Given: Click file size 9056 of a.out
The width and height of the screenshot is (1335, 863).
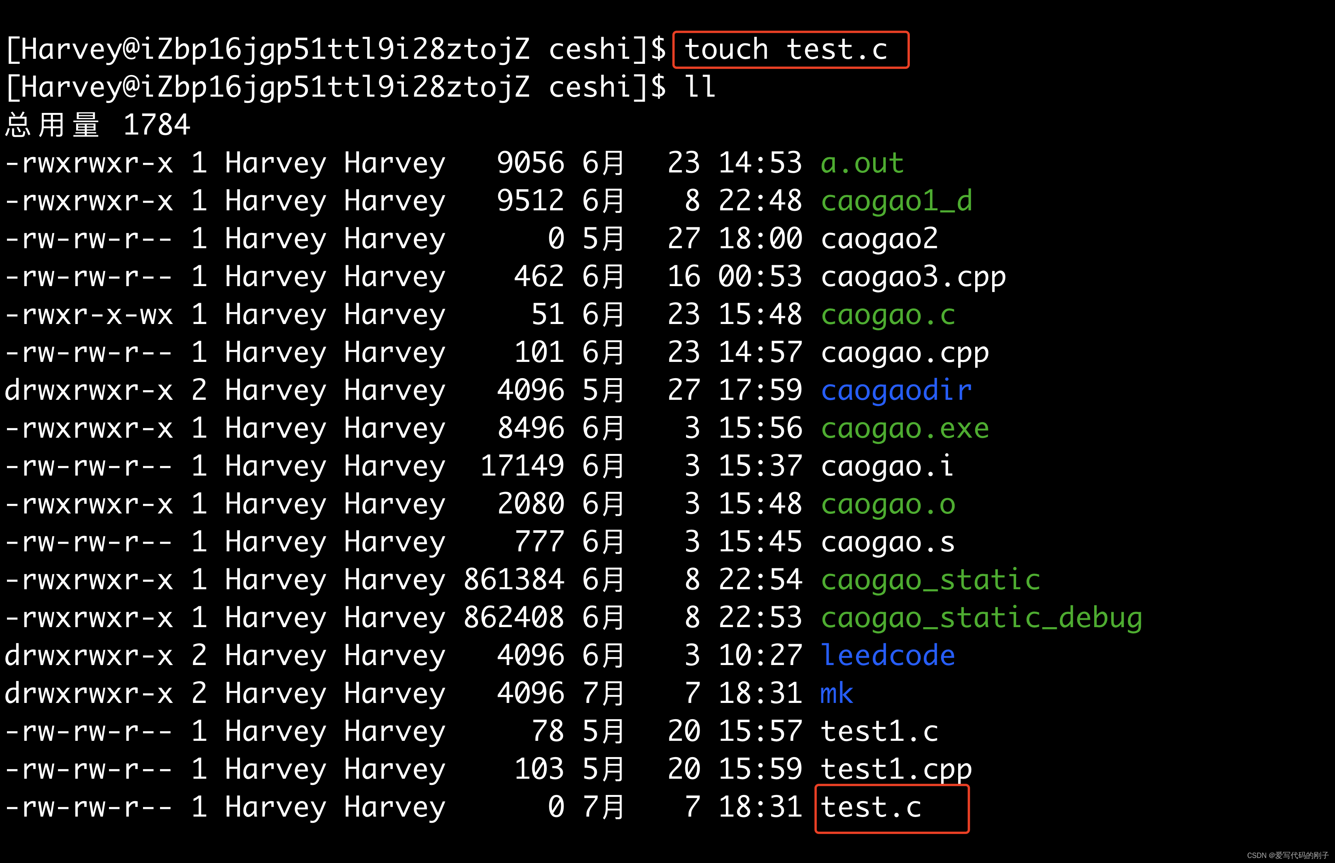Looking at the screenshot, I should pyautogui.click(x=531, y=163).
